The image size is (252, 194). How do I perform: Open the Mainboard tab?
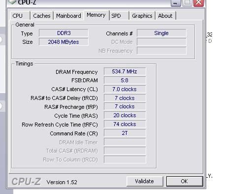point(68,16)
